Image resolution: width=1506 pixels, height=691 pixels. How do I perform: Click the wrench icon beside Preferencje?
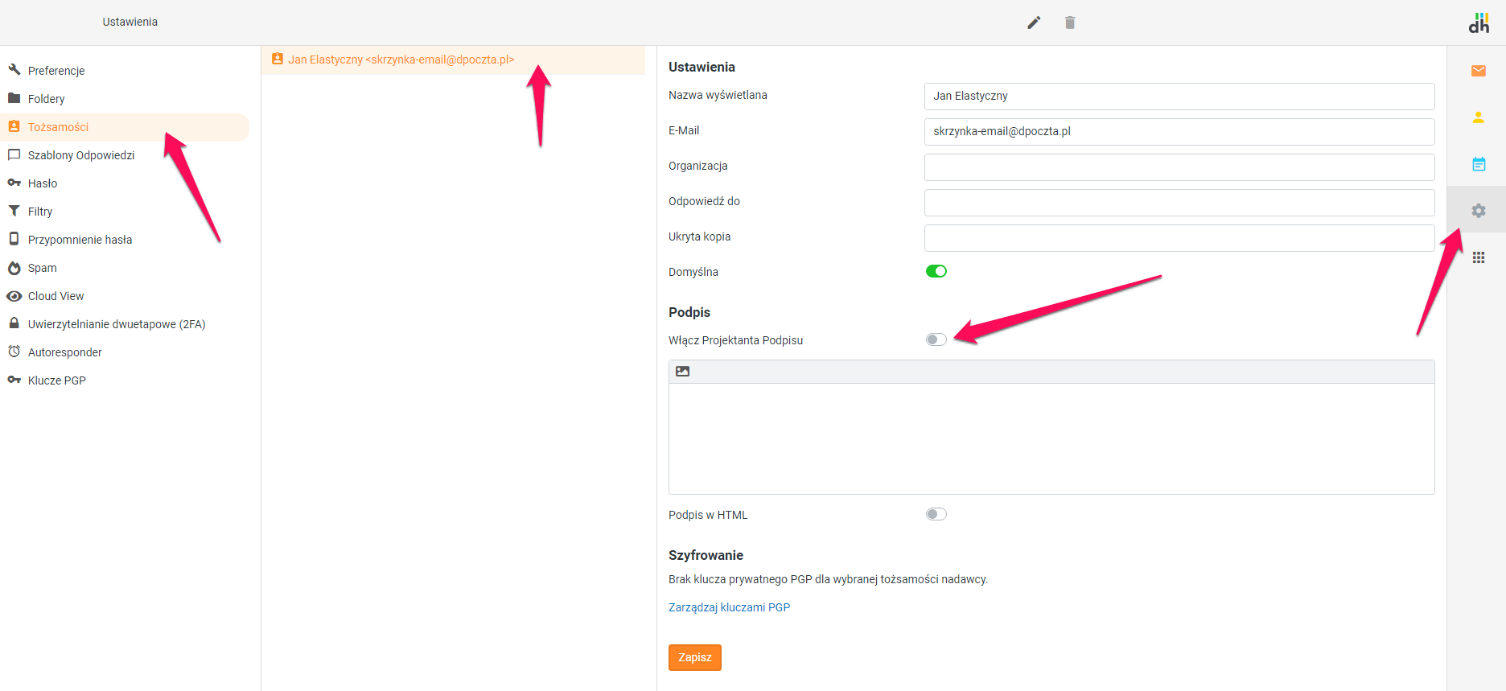coord(14,70)
